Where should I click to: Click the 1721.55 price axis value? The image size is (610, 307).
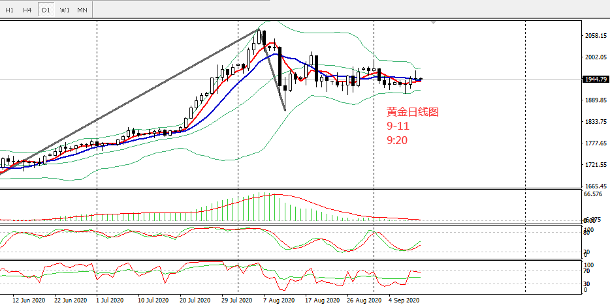click(x=596, y=165)
